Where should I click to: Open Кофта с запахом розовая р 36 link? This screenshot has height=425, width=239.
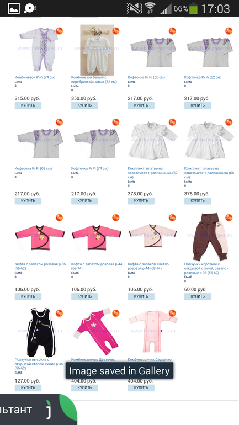40,266
